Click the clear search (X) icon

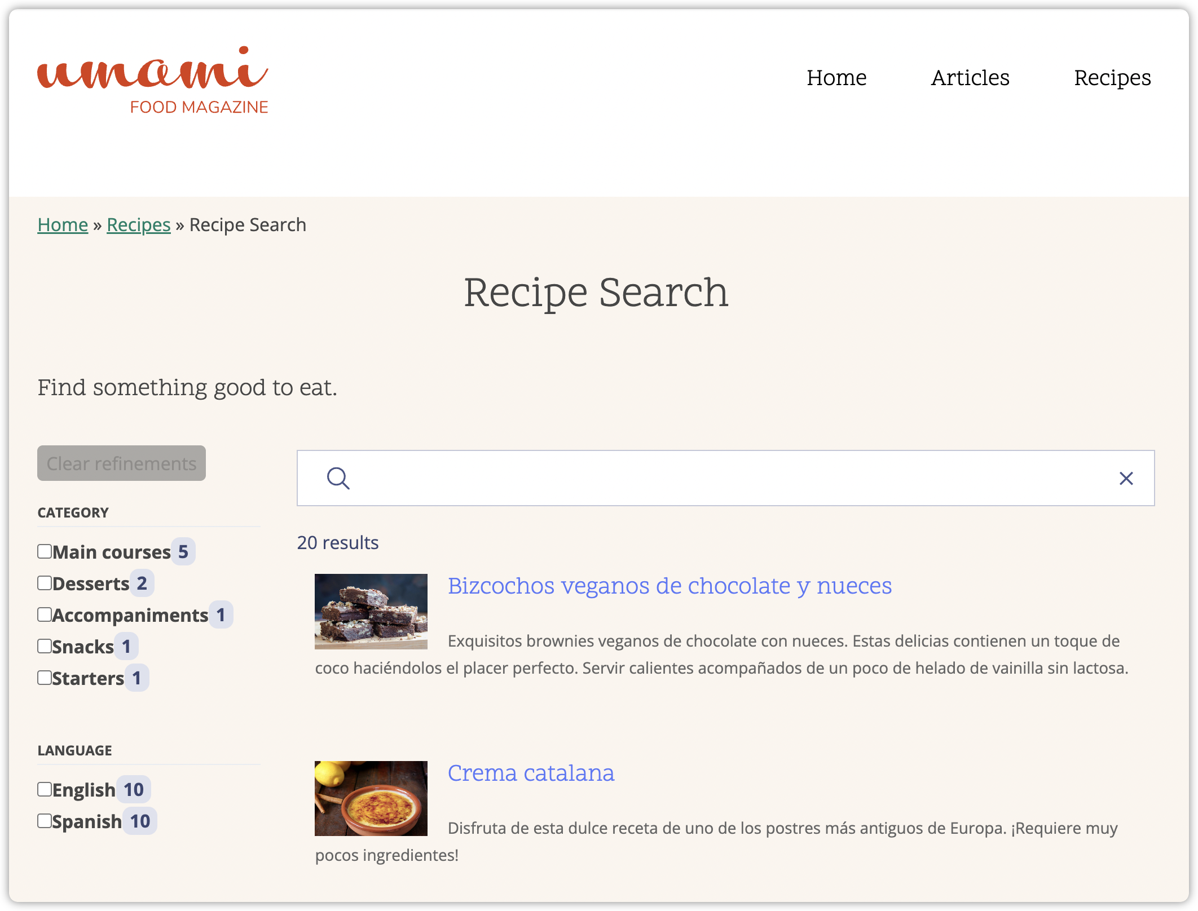coord(1126,477)
